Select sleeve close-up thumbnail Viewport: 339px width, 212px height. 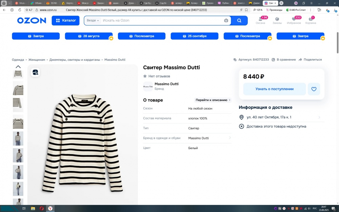point(18,105)
